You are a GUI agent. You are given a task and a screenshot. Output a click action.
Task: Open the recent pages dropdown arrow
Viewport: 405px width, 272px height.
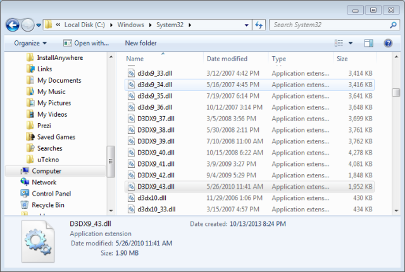39,25
